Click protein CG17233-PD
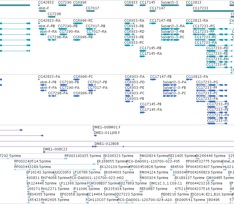 (218, 104)
